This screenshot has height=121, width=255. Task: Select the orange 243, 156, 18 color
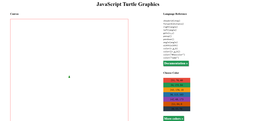177,90
